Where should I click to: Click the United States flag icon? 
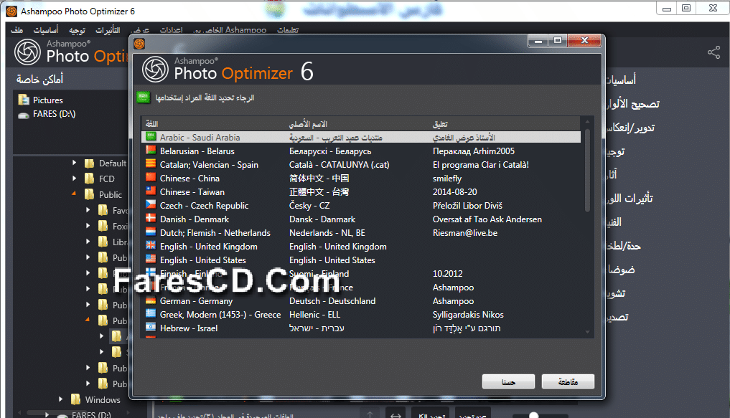tap(150, 259)
